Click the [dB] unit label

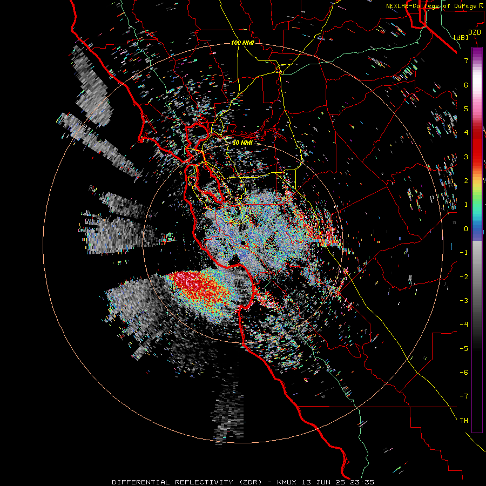pos(461,37)
